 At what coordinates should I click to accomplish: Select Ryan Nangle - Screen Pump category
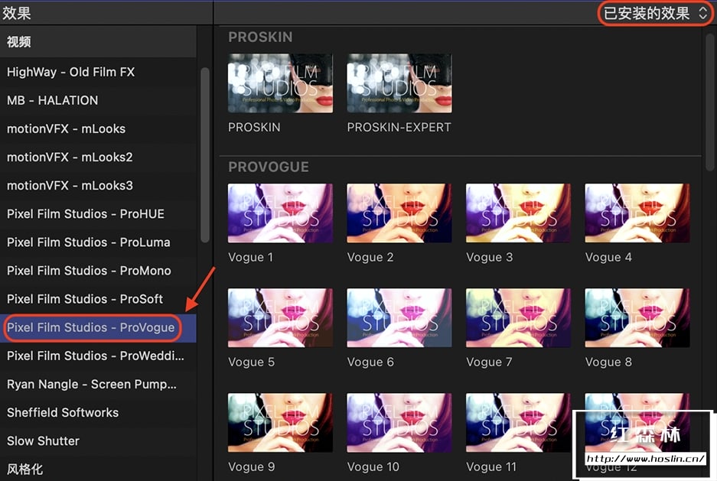98,384
